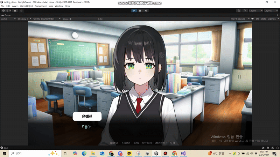280x157 pixels.
Task: Toggle the Game view shortcuts keyboard icon
Action: [257, 19]
